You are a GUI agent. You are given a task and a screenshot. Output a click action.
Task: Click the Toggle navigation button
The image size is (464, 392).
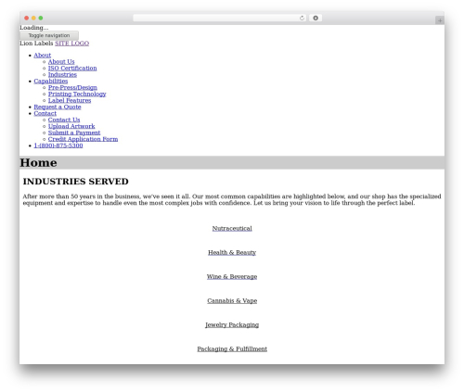49,35
